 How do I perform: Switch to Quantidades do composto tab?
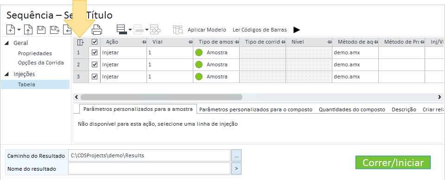point(352,109)
